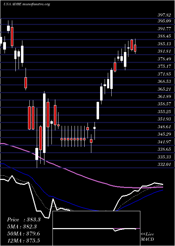Click the last red candlestick on the right
This screenshot has height=246, width=175.
[x=135, y=48]
